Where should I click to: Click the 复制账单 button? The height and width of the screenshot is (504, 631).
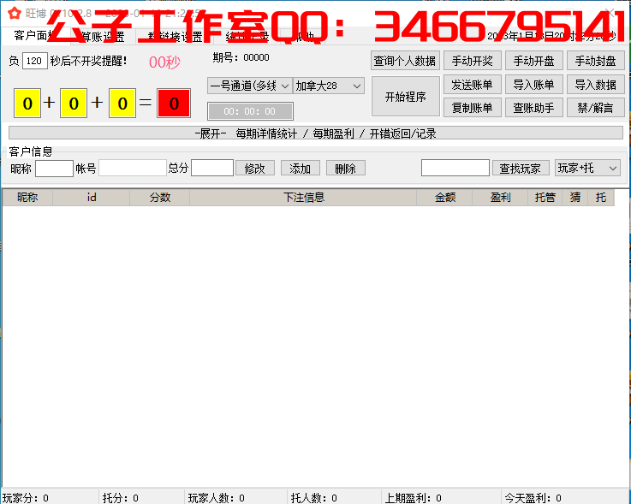472,108
